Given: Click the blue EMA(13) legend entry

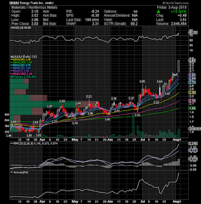Looking at the screenshot, I should (20, 68).
